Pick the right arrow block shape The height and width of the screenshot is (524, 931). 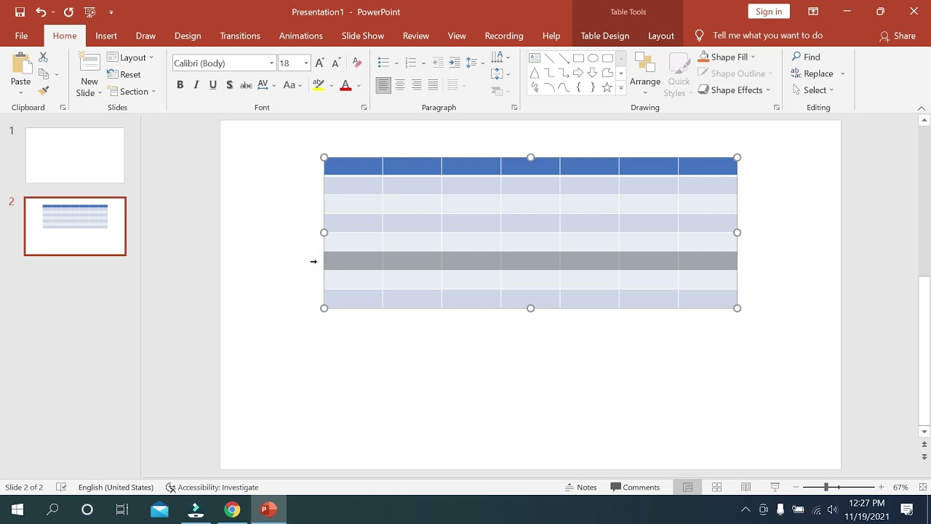coord(578,73)
